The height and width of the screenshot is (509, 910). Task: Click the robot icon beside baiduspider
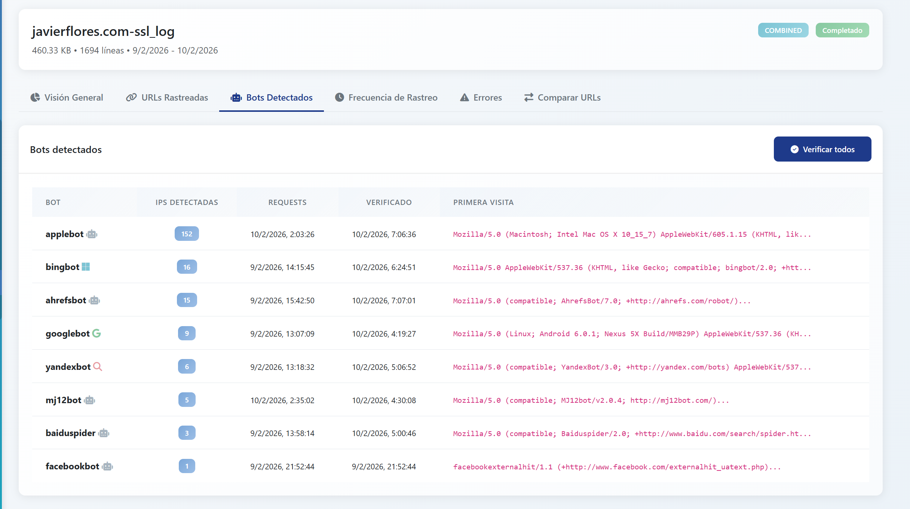click(x=104, y=433)
